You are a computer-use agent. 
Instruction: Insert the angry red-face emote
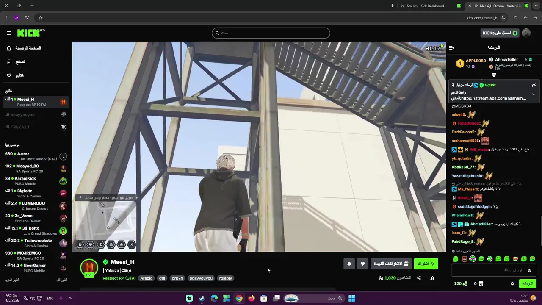[464, 259]
